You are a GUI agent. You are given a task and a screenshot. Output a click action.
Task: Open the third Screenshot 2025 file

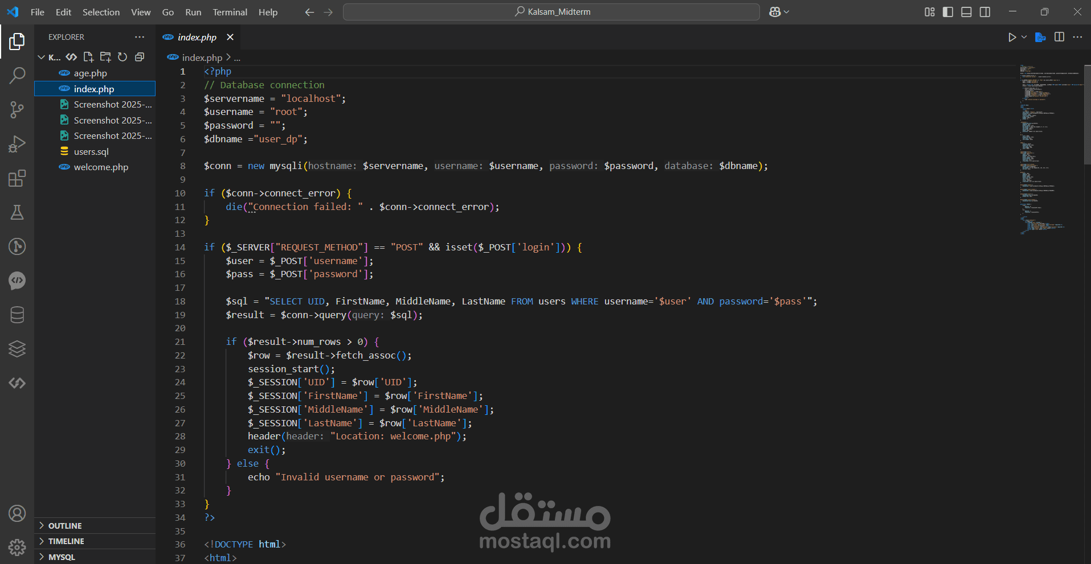(95, 135)
